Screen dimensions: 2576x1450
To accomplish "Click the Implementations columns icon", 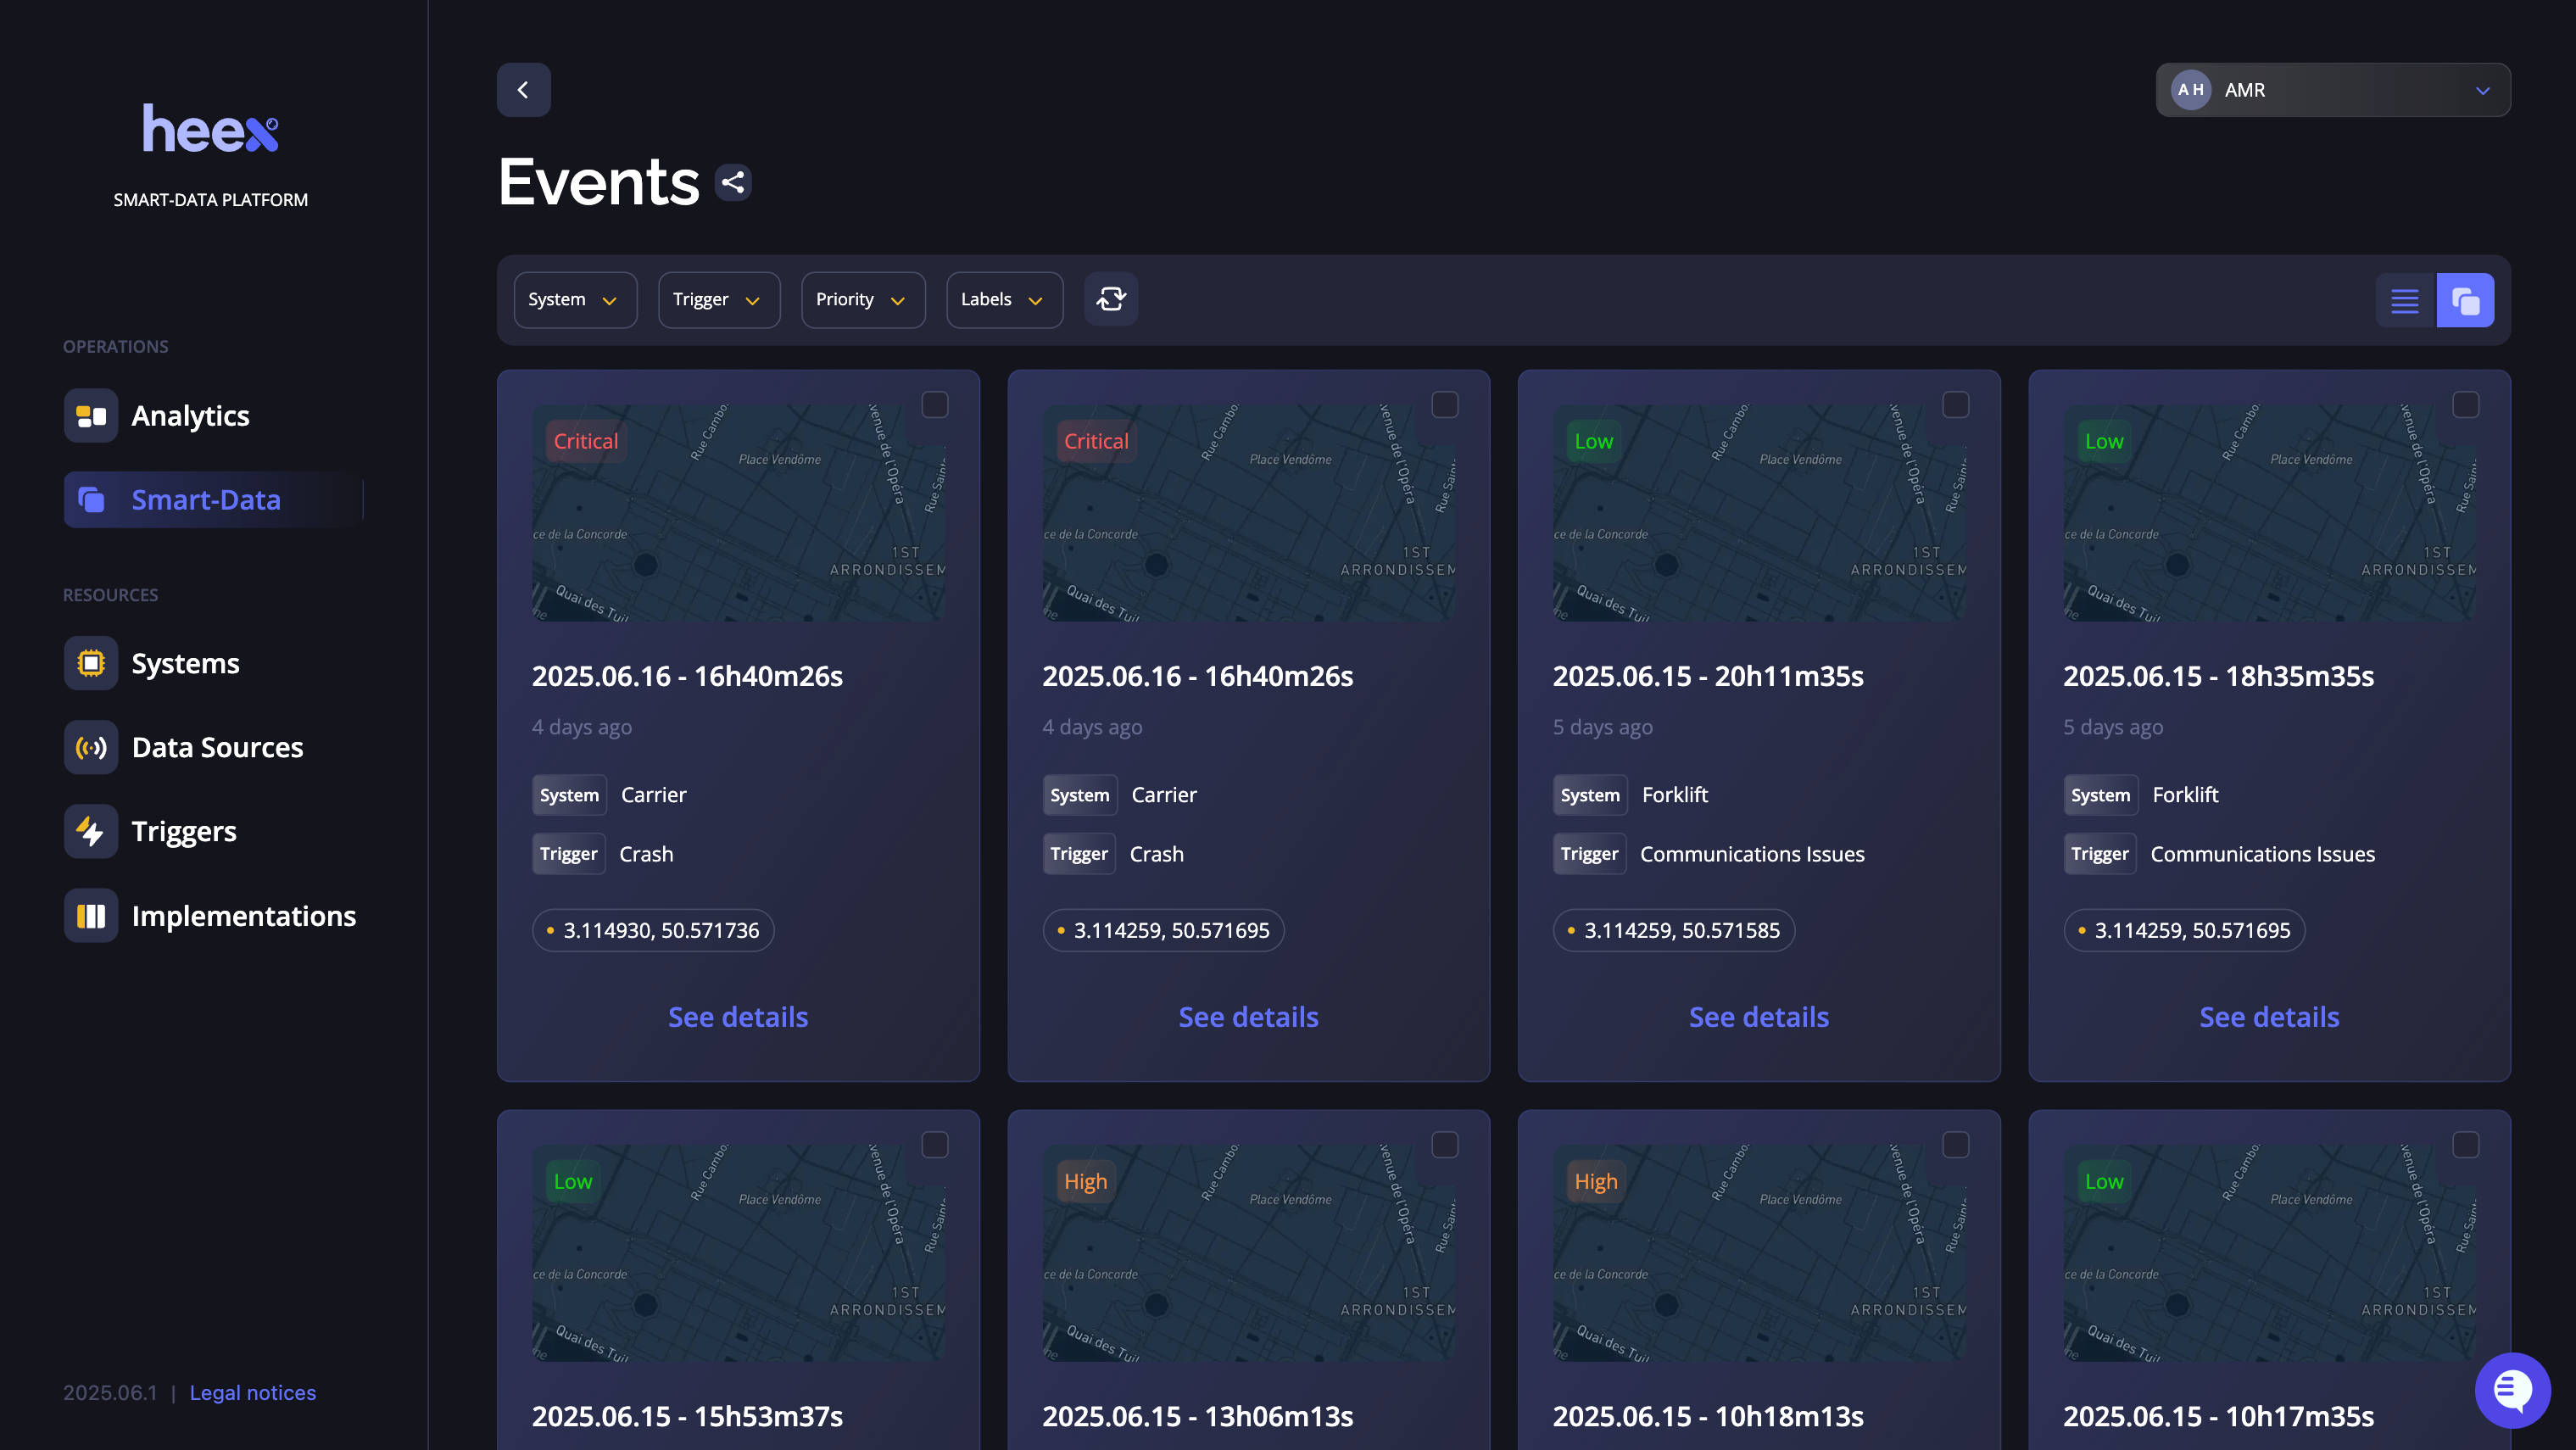I will [x=91, y=916].
